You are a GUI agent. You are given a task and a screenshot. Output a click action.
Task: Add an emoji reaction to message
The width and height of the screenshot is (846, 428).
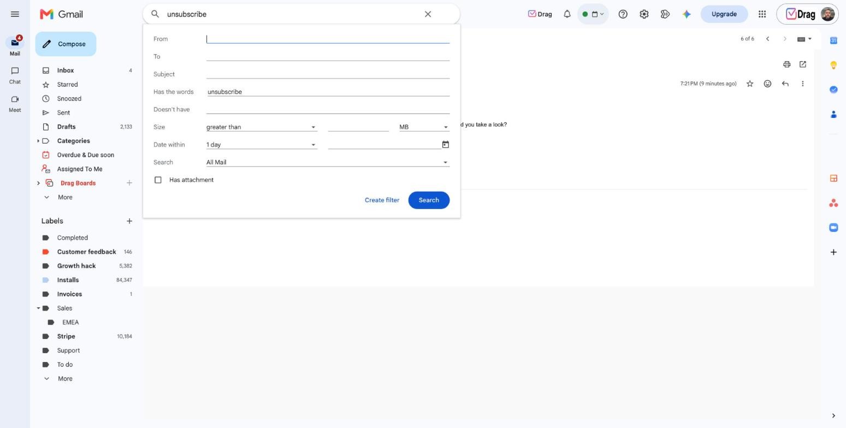click(767, 84)
